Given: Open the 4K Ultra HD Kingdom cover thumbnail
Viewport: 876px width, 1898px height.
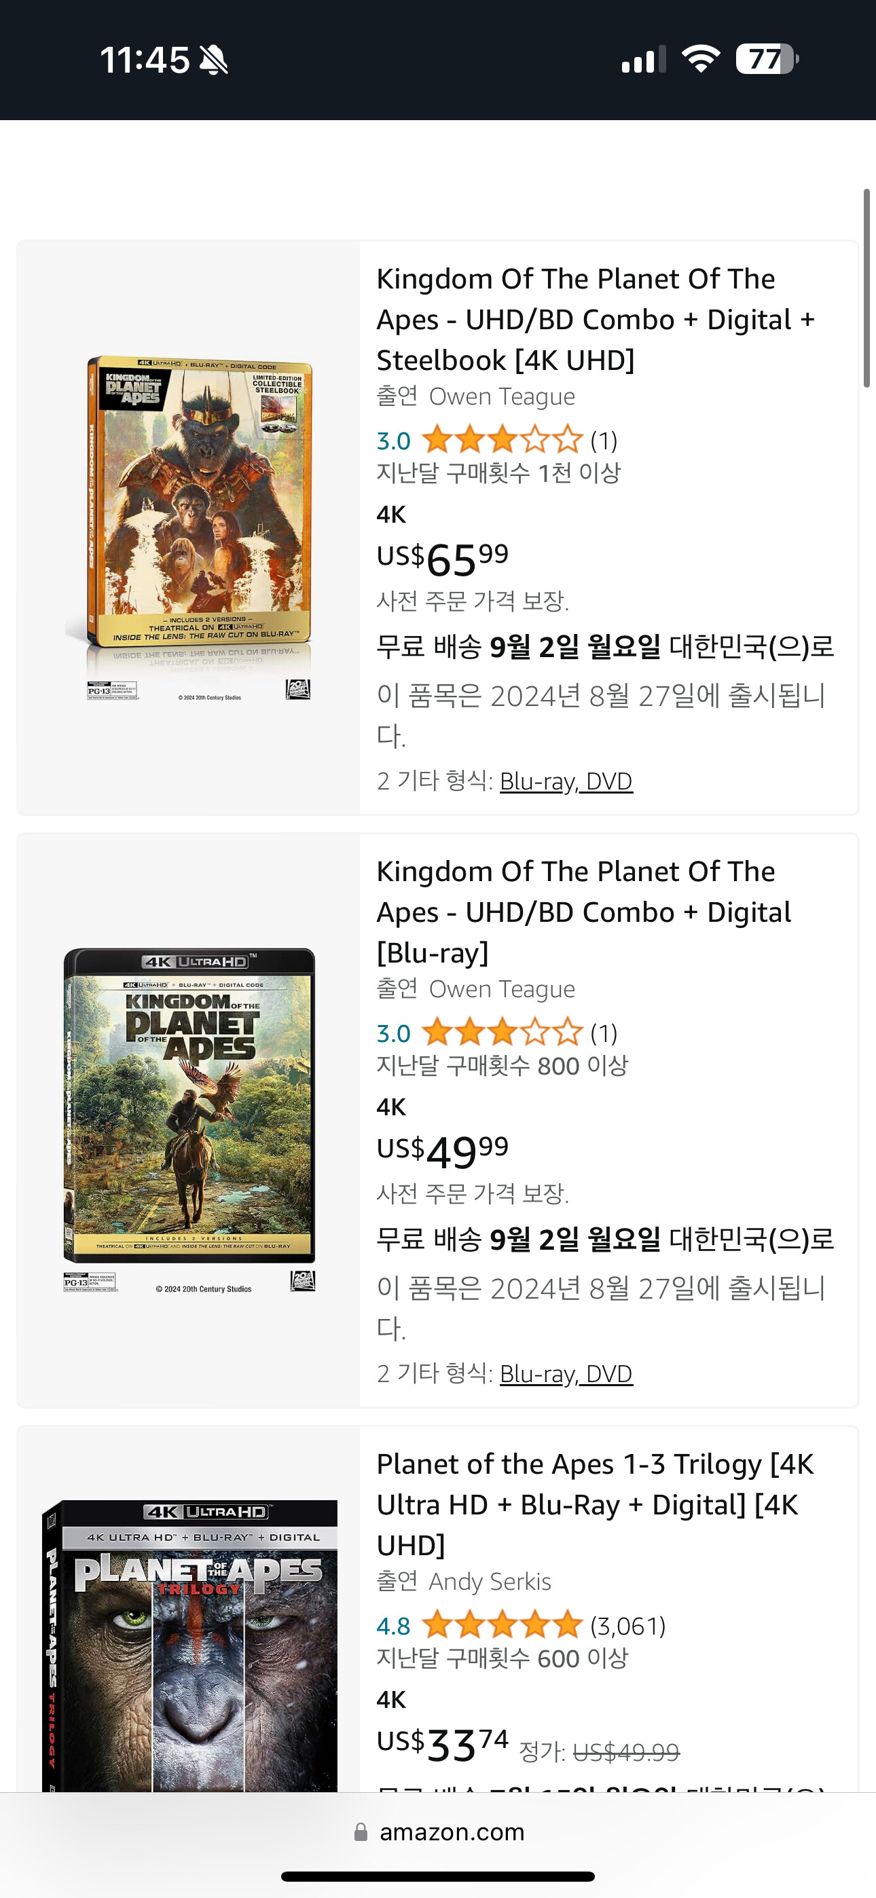Looking at the screenshot, I should click(189, 1120).
